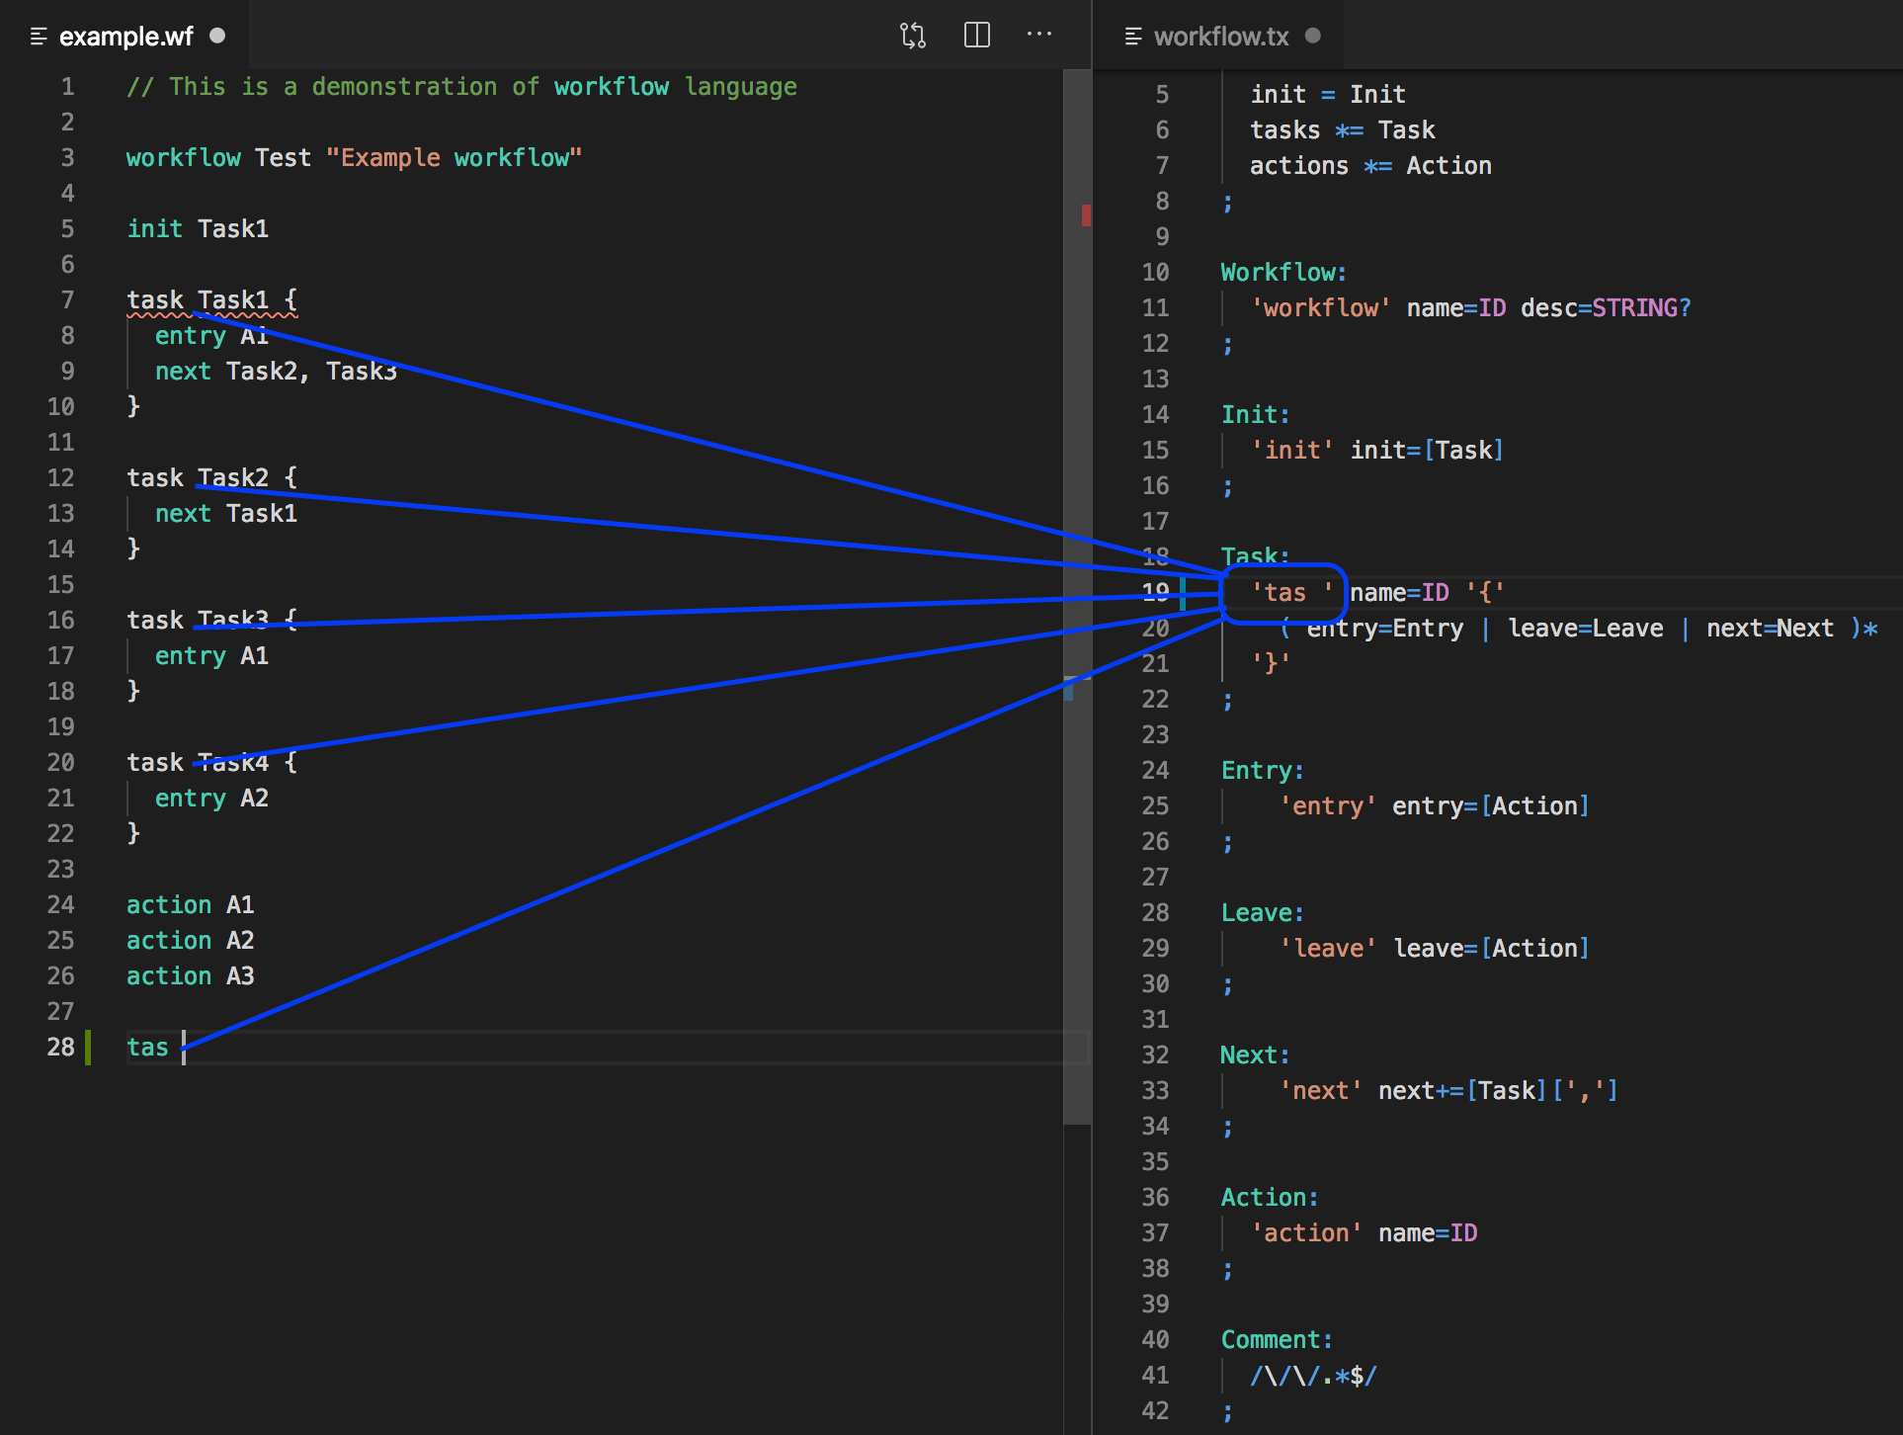This screenshot has height=1435, width=1903.
Task: Click the underlined 'task Task1' error text
Action: point(211,300)
